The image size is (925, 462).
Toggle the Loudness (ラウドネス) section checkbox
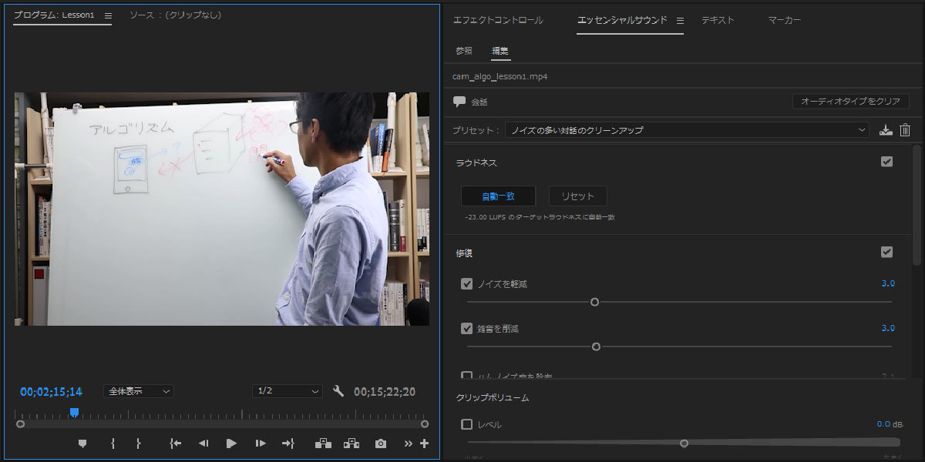click(x=886, y=162)
